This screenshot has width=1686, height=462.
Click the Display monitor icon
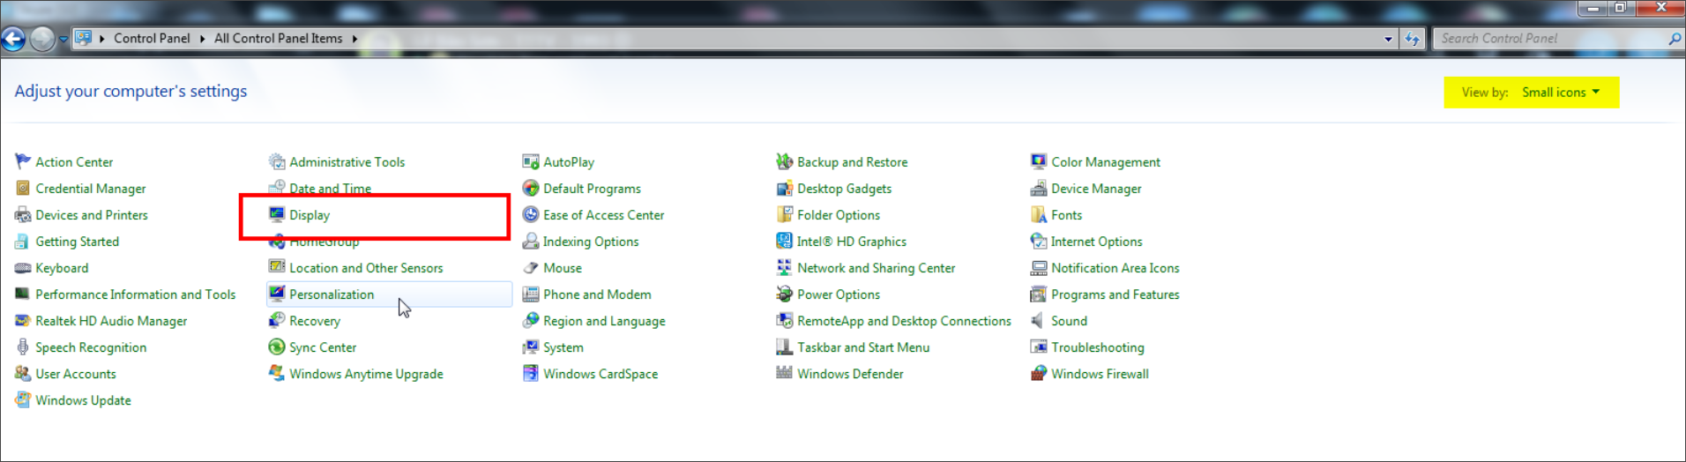pos(277,214)
